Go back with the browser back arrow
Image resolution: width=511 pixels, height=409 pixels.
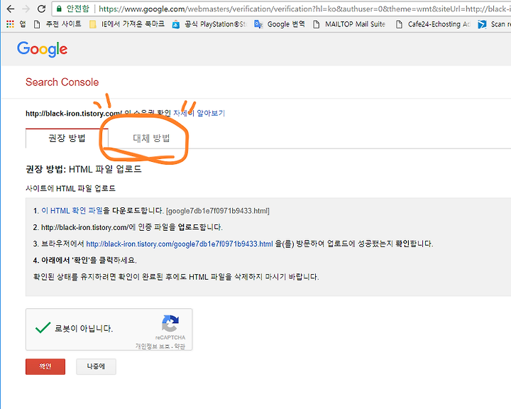pos(11,9)
